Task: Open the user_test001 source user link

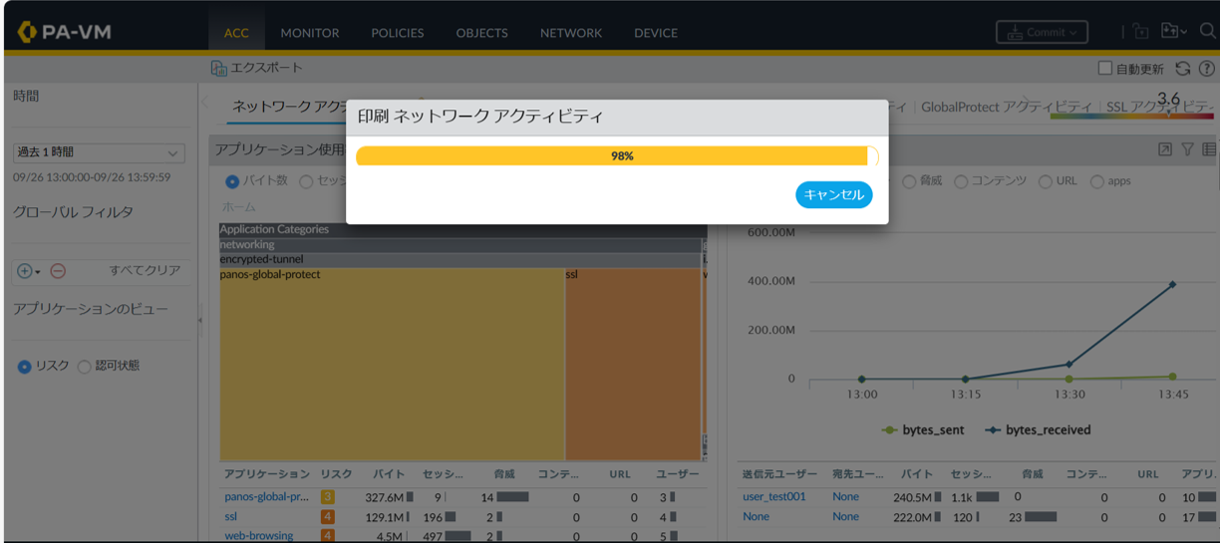Action: [x=773, y=496]
